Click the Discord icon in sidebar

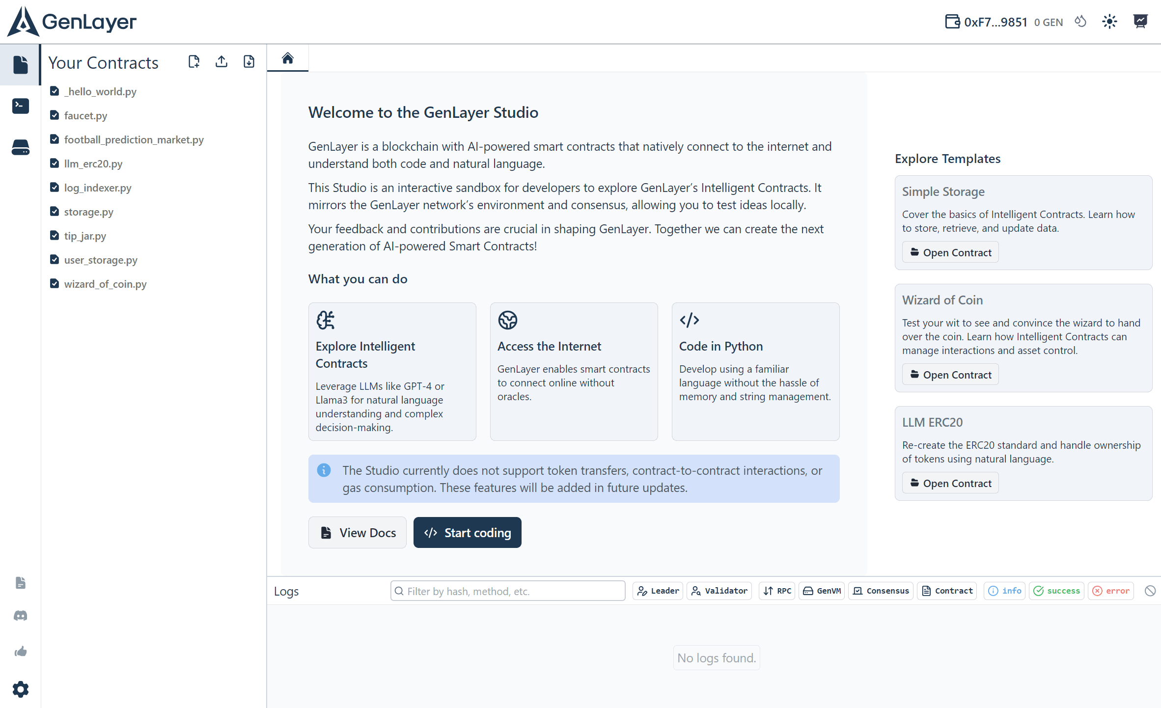coord(20,615)
